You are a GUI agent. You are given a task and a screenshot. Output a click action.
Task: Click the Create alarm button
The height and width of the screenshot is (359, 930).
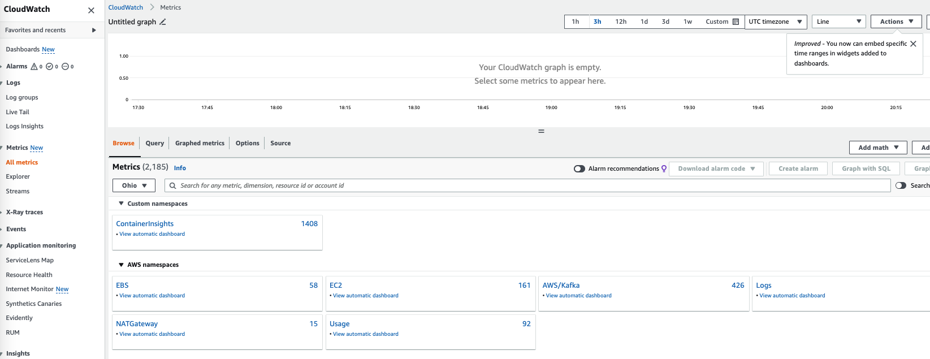point(798,168)
